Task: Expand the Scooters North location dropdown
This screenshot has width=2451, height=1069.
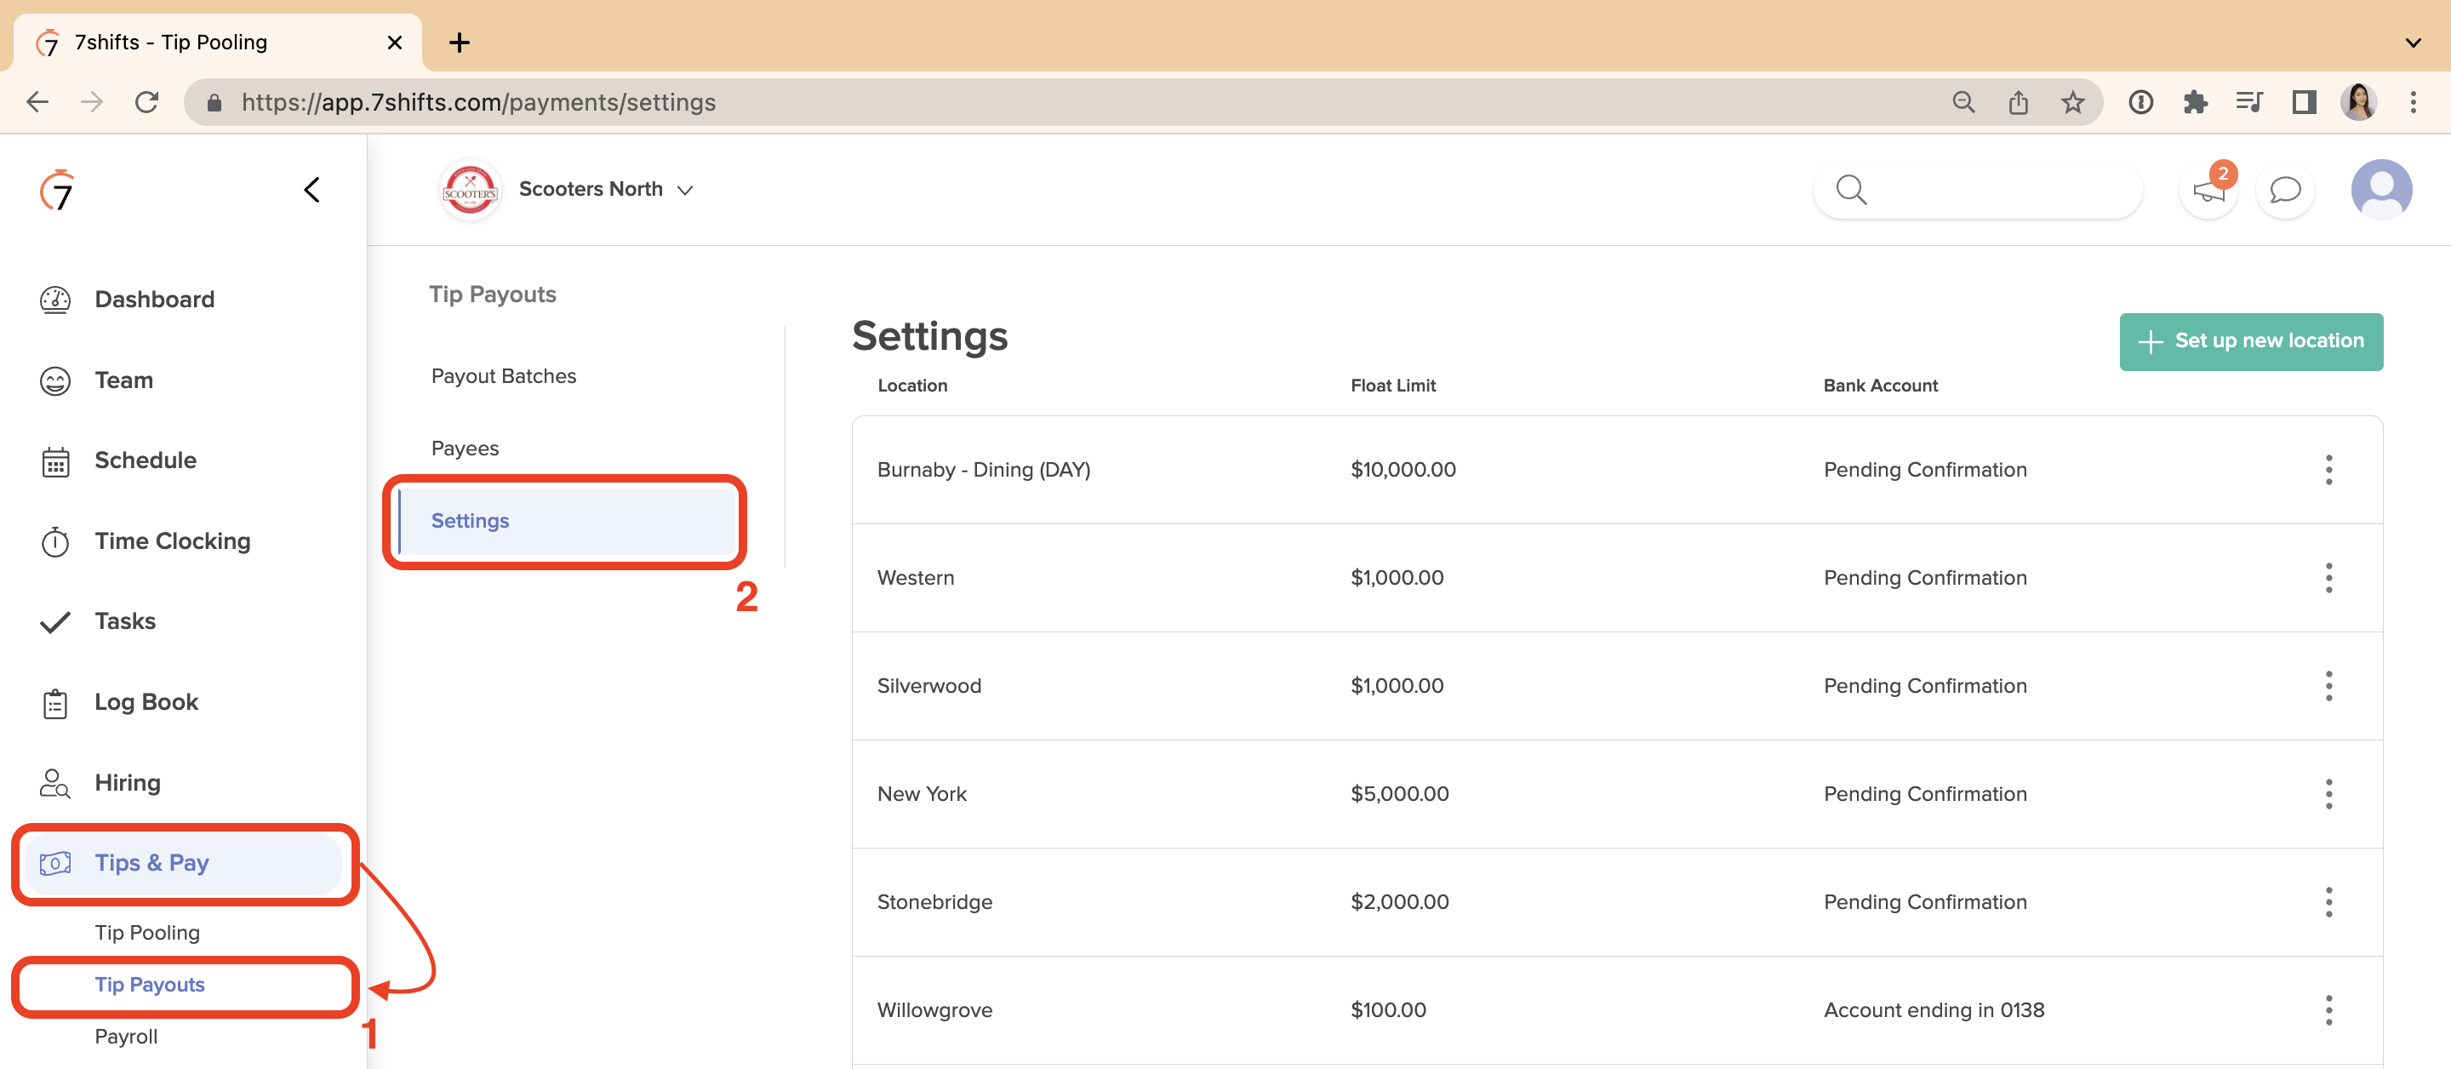Action: tap(605, 190)
